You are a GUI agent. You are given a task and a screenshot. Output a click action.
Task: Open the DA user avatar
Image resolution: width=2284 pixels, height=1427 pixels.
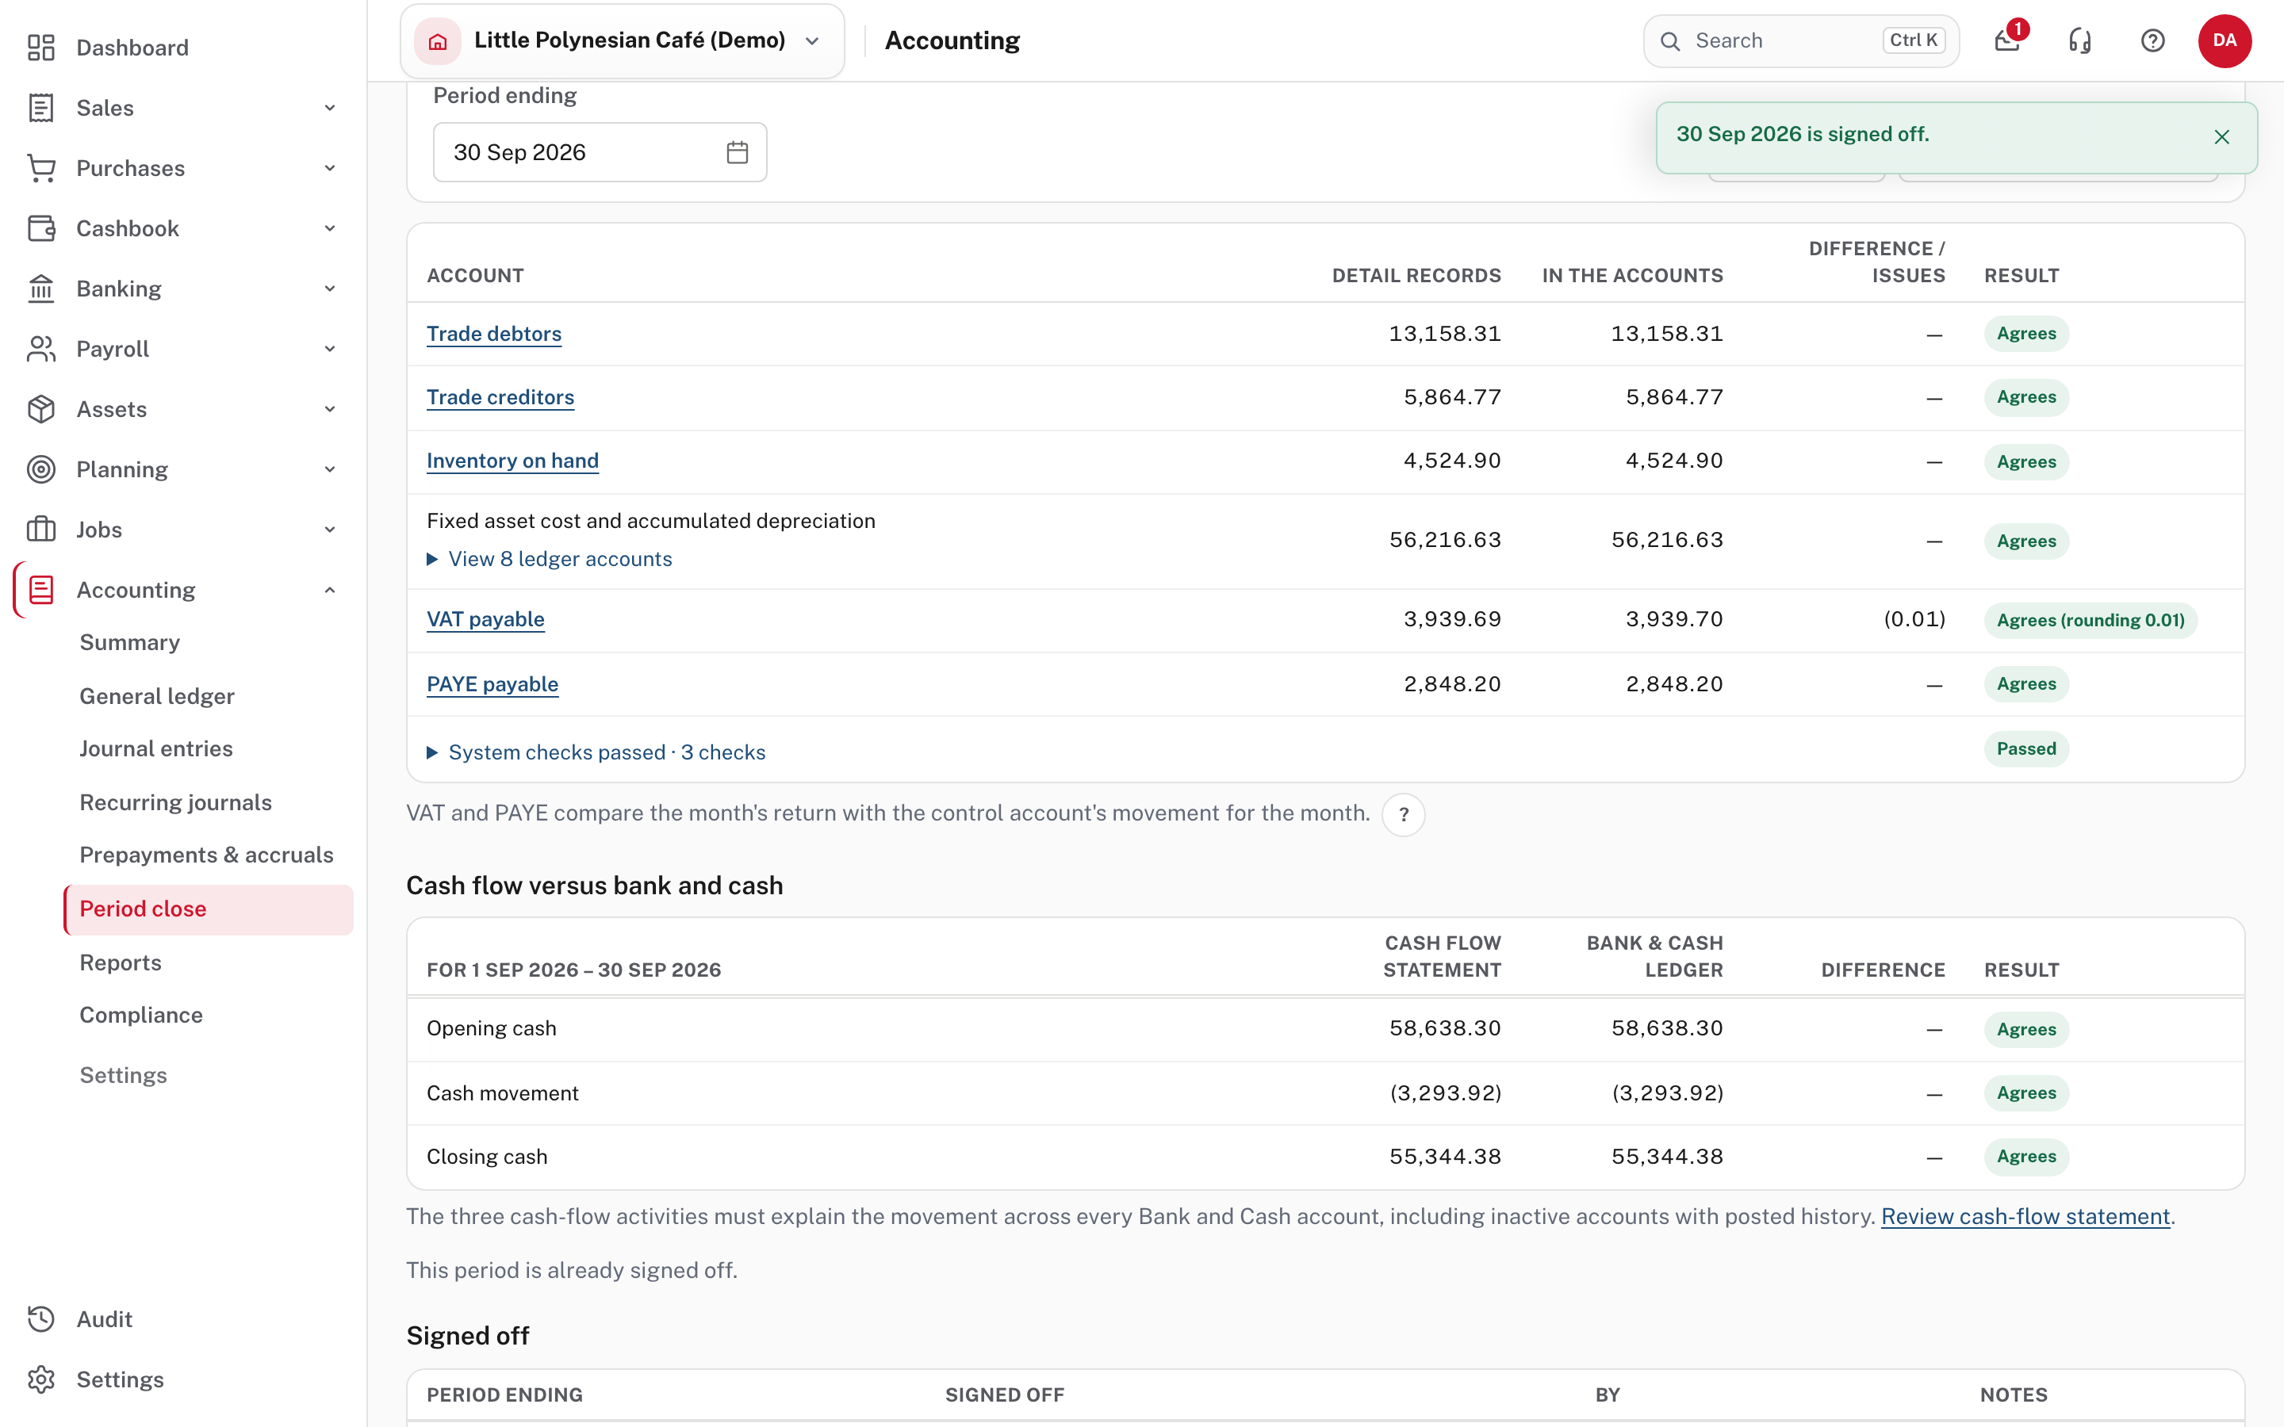pos(2225,40)
